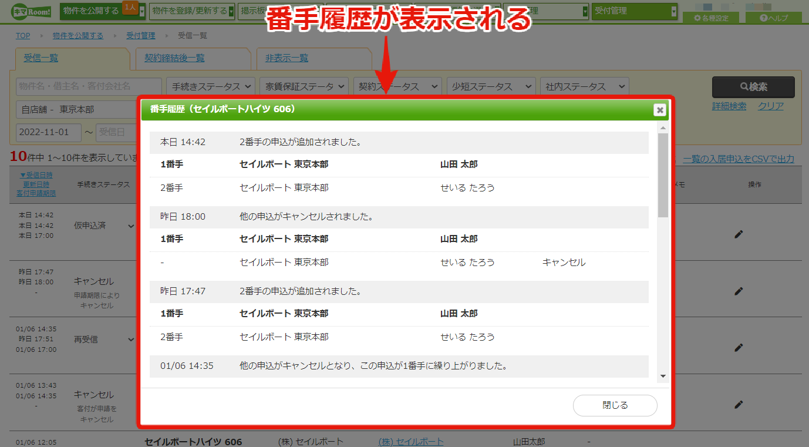Sort by 客付申請期限 column header
The image size is (809, 447).
[x=36, y=193]
